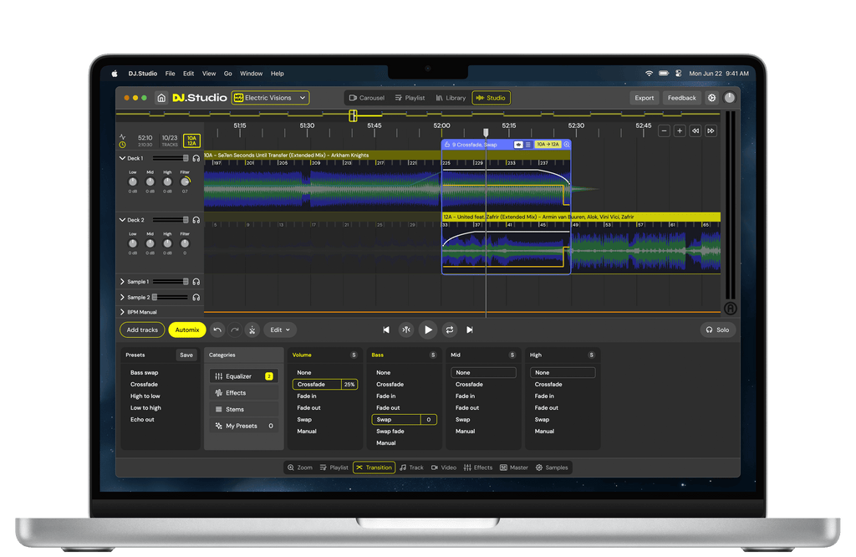Zoom in timeline with plus button
Image resolution: width=856 pixels, height=557 pixels.
pyautogui.click(x=680, y=131)
